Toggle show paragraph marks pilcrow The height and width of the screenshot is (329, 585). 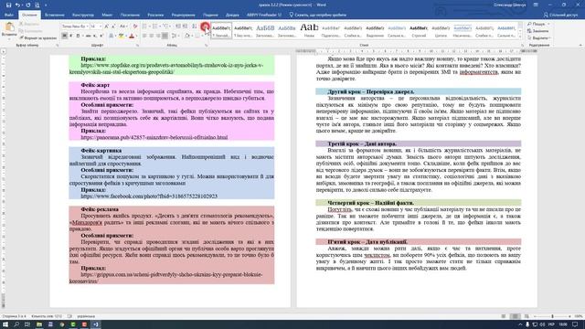205,27
